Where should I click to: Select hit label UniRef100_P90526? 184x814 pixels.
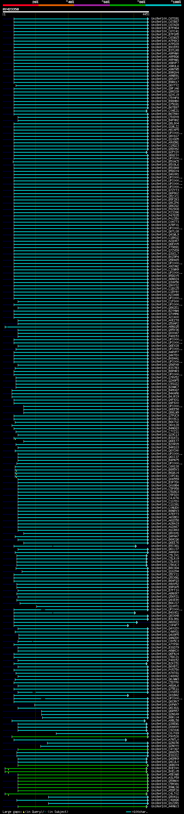[x=165, y=737]
